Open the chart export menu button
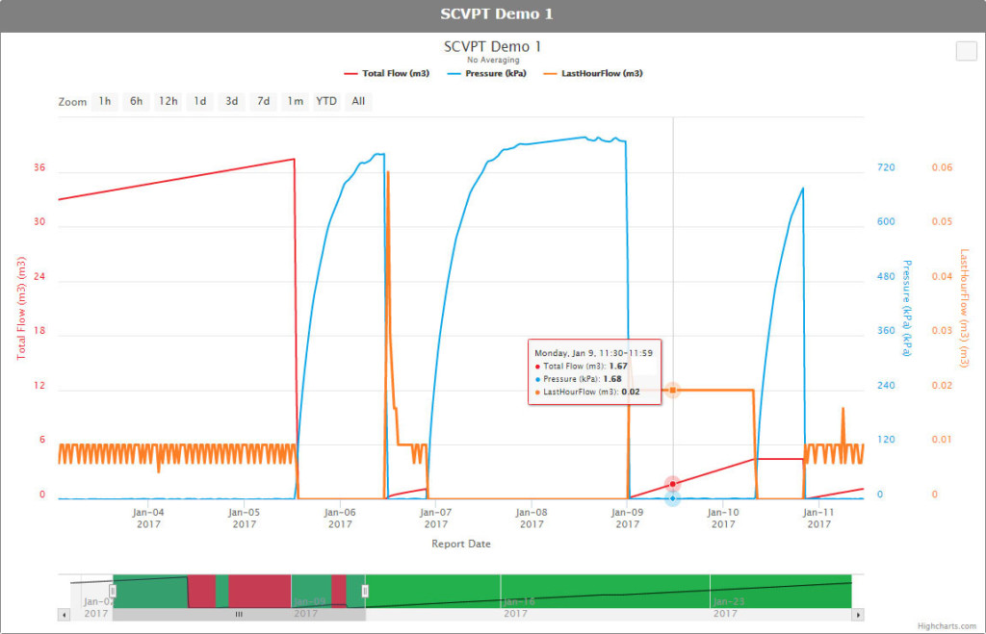This screenshot has height=634, width=986. click(x=967, y=51)
